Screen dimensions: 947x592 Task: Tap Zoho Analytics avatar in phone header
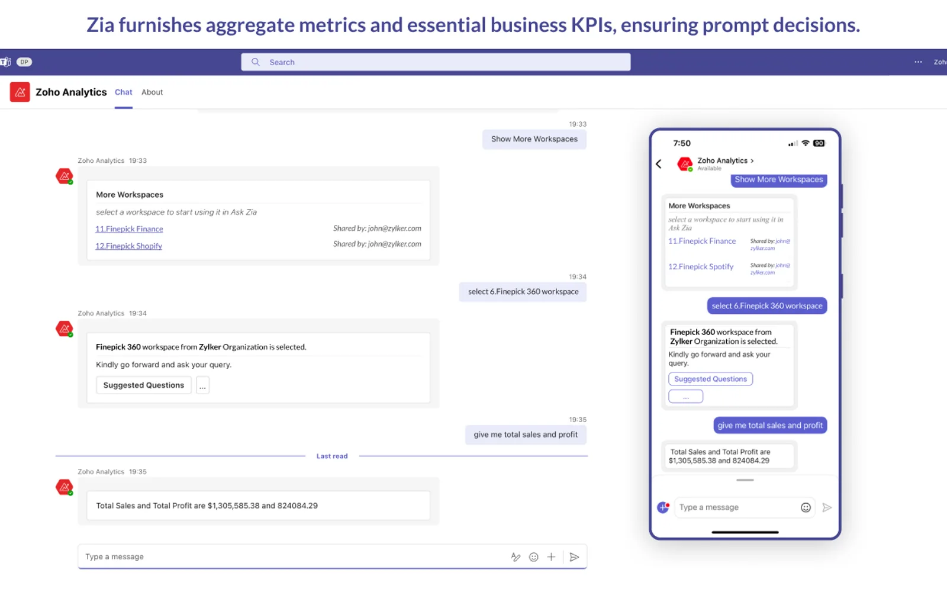pyautogui.click(x=685, y=164)
